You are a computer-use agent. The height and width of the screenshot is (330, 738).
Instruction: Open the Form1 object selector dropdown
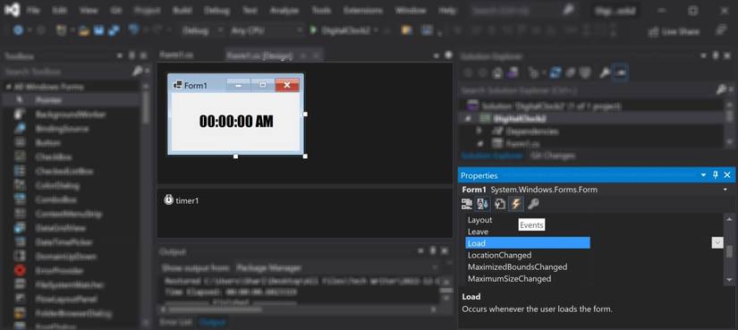(x=725, y=190)
